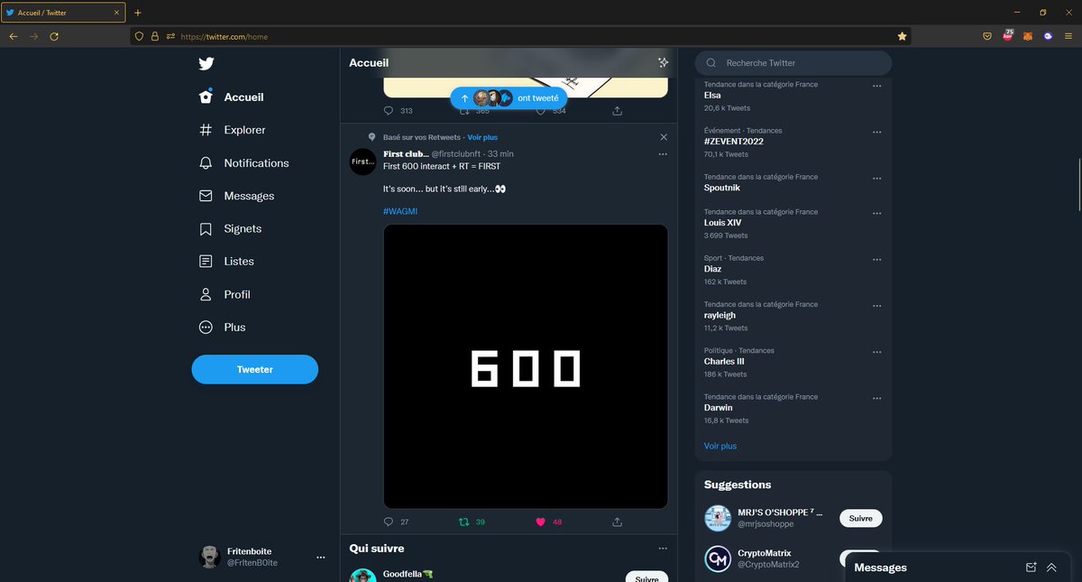The height and width of the screenshot is (582, 1082).
Task: Select the Accueil / Twitter browser tab
Action: tap(63, 14)
